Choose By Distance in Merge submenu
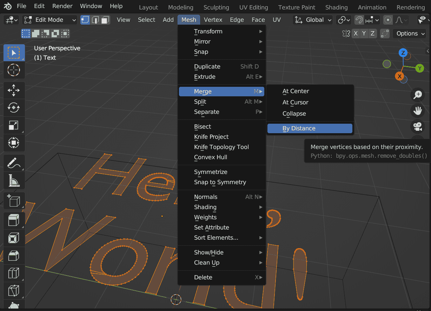 310,129
